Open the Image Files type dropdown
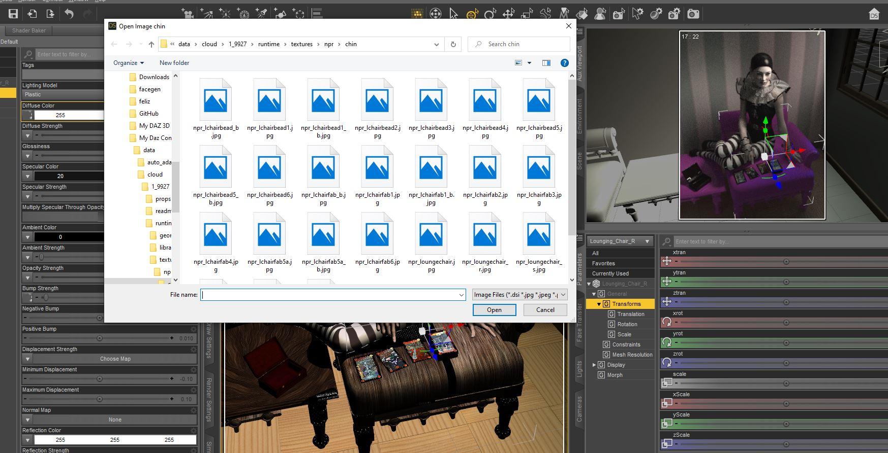The image size is (888, 453). (x=519, y=295)
